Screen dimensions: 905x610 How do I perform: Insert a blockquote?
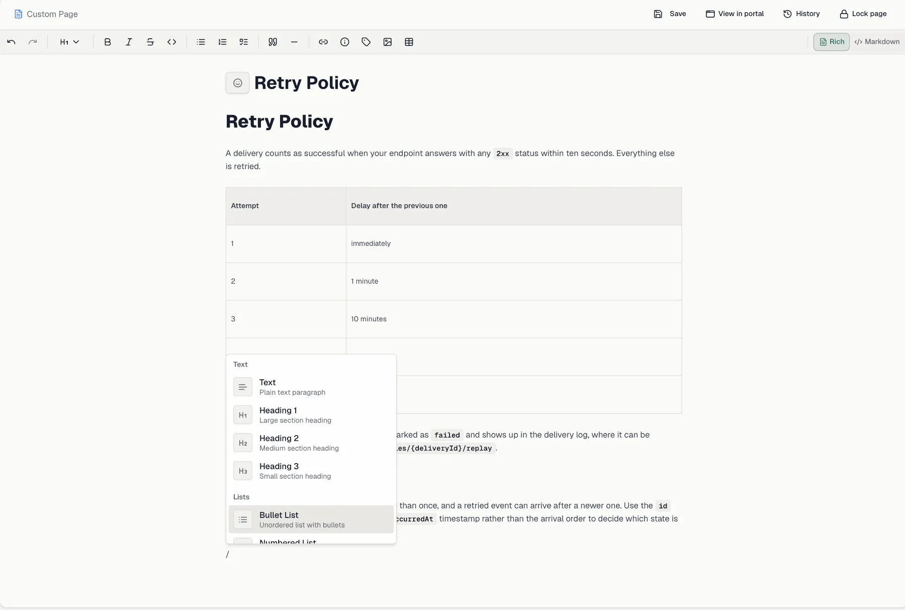[273, 42]
